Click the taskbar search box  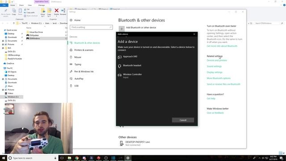[33, 158]
